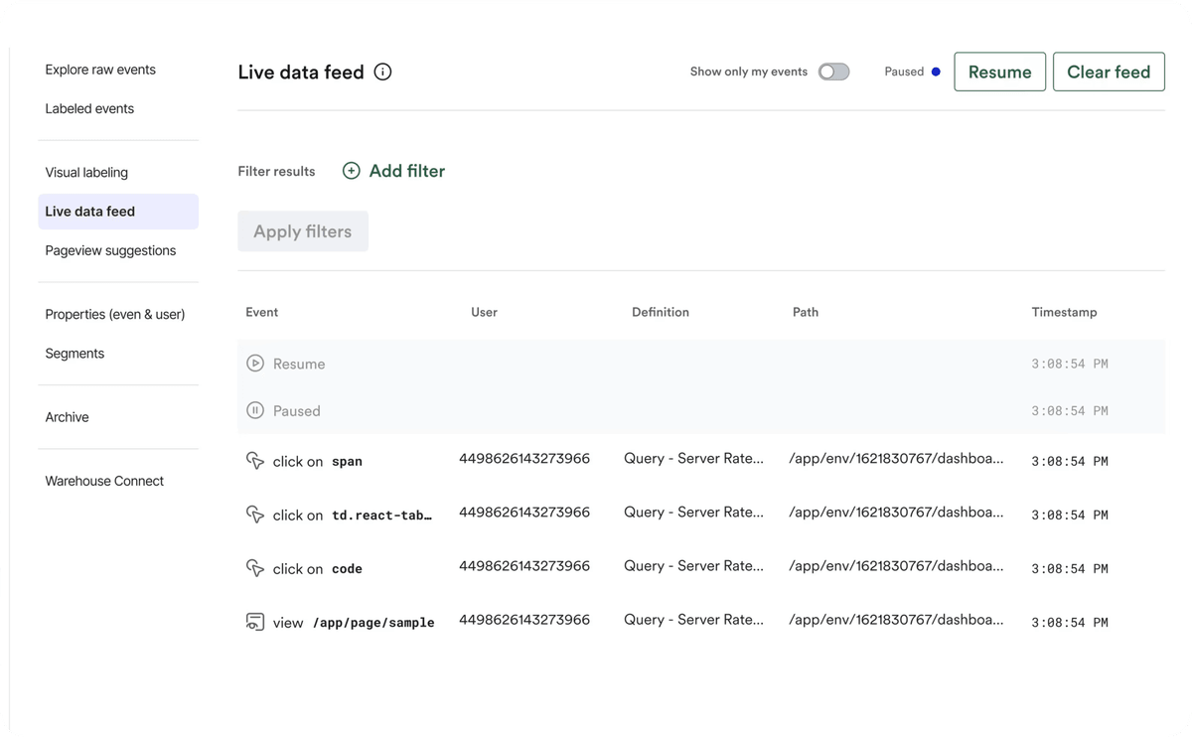Open Explore raw events in sidebar
Image resolution: width=1192 pixels, height=737 pixels.
point(100,70)
